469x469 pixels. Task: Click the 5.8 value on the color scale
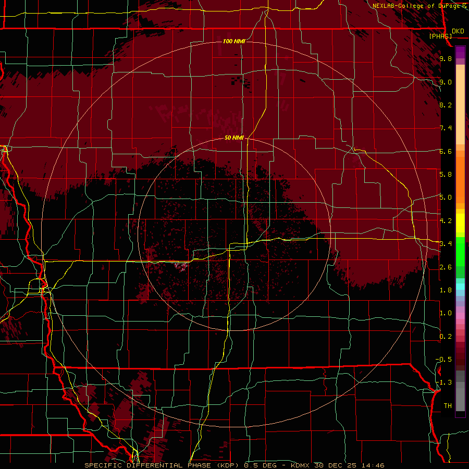tap(446, 174)
